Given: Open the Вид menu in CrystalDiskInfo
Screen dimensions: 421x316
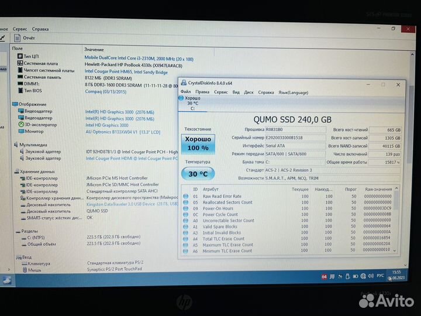Looking at the screenshot, I should click(x=236, y=92).
